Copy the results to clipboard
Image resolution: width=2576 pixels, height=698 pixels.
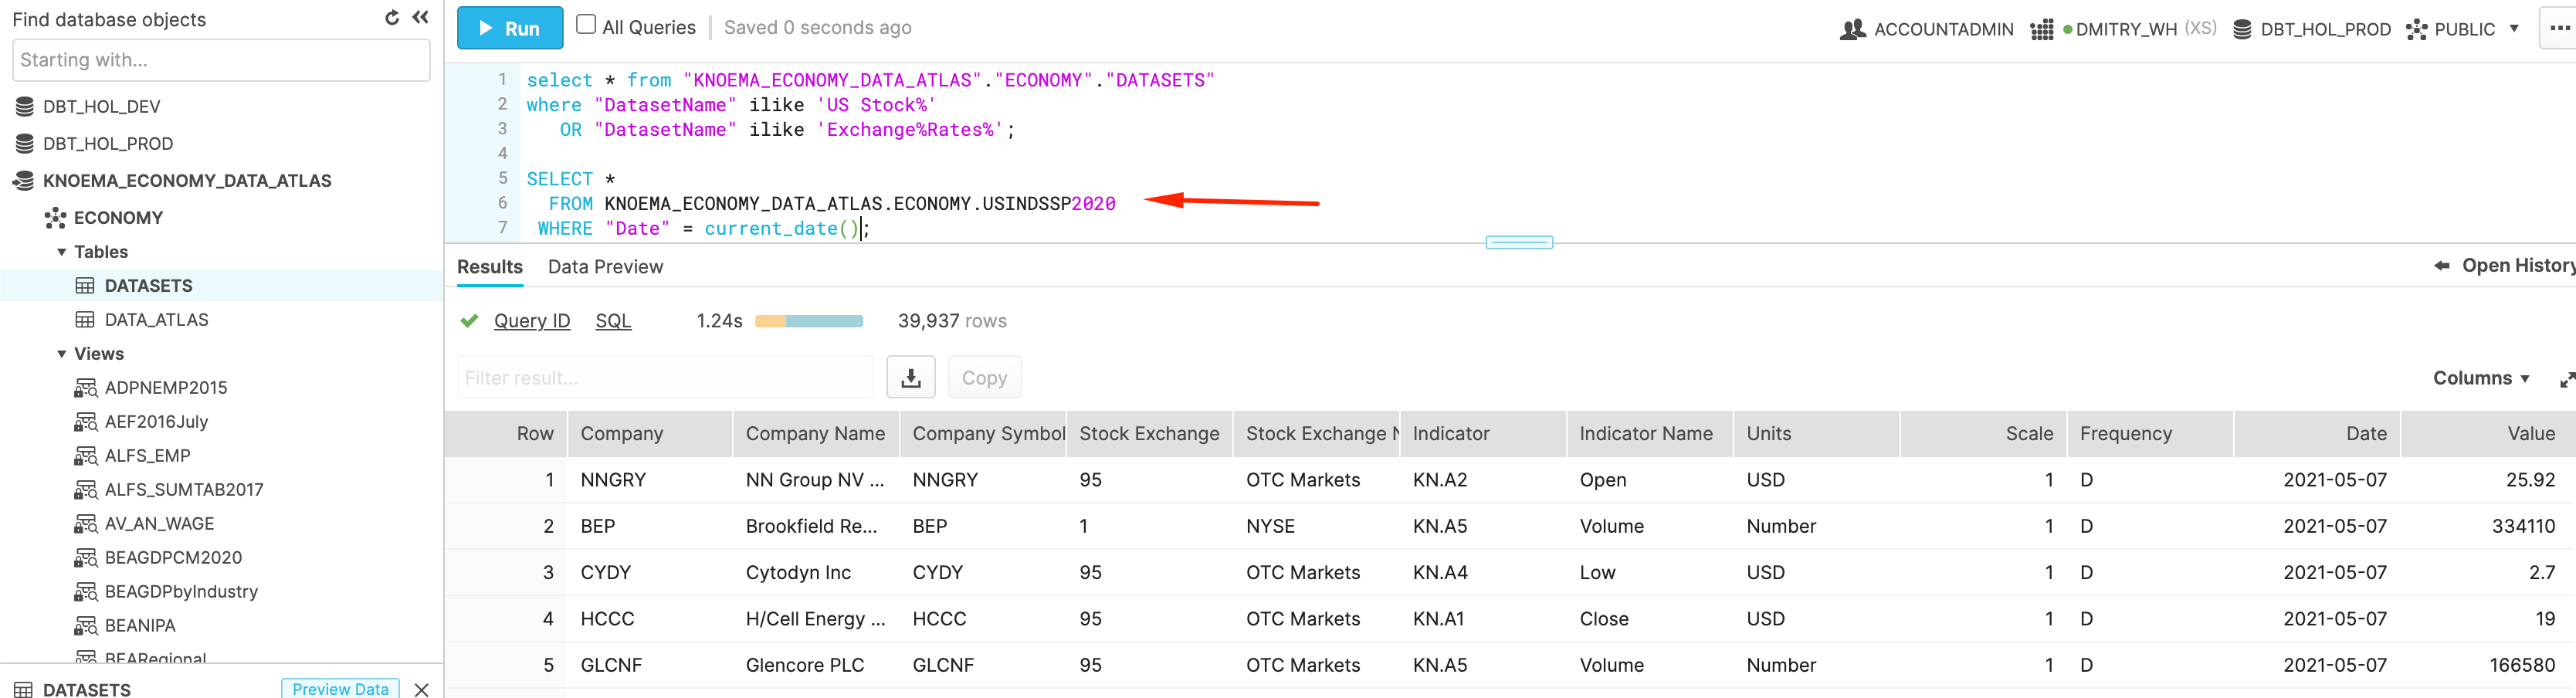click(984, 377)
